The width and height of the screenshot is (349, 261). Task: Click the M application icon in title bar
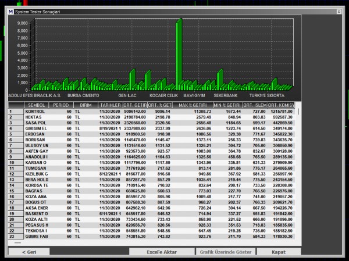(10, 12)
